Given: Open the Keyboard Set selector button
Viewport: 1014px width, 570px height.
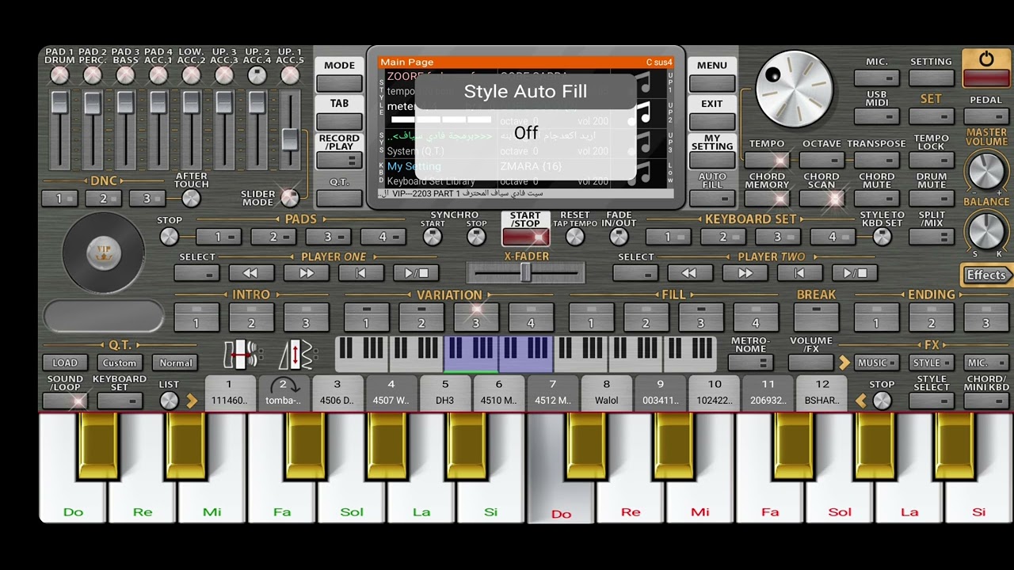Looking at the screenshot, I should 120,401.
